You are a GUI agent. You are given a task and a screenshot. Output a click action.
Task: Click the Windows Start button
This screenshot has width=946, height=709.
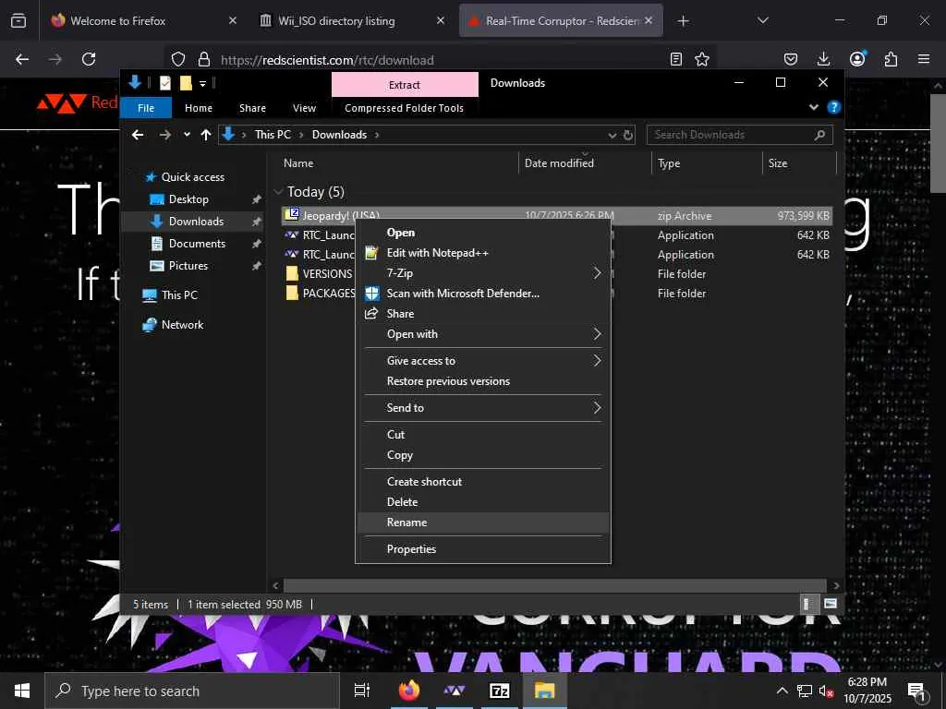(x=22, y=691)
